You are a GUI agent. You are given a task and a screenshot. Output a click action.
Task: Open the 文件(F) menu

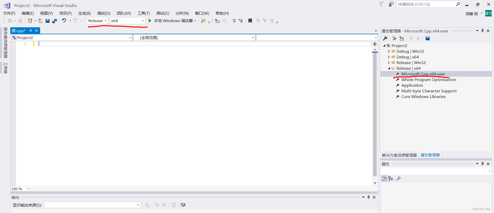9,13
